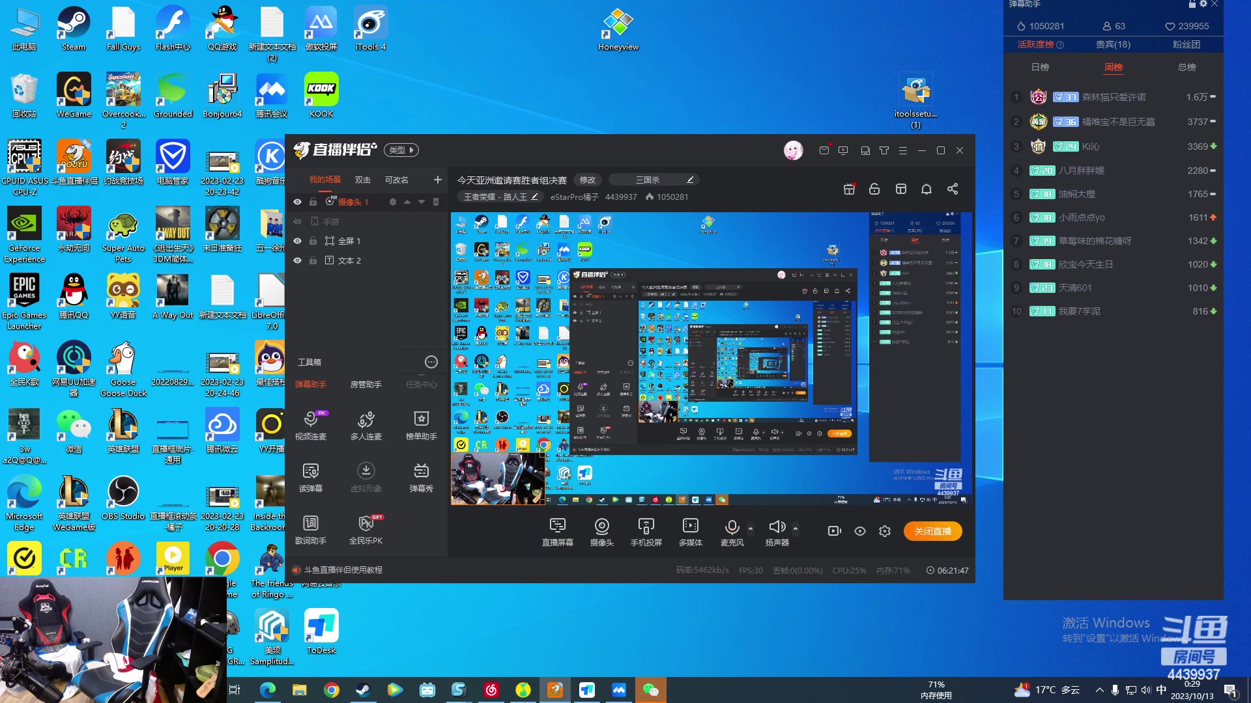Select 弹幕助手 toolbox tab
1251x703 pixels.
click(311, 385)
